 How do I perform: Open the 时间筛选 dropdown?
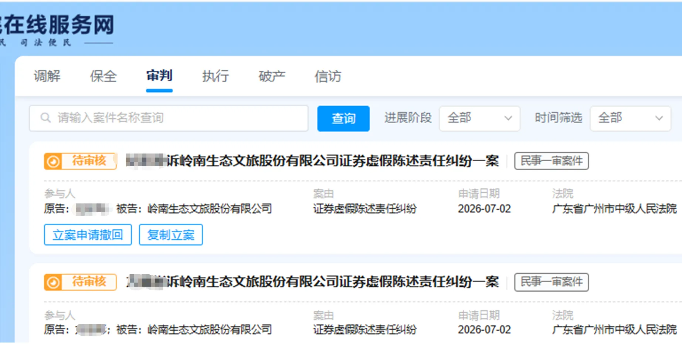point(630,118)
